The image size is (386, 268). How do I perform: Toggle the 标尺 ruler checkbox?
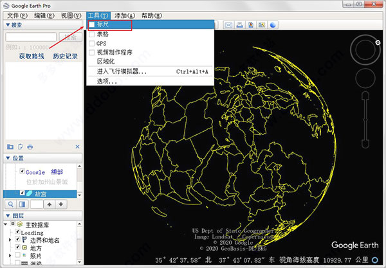(91, 24)
